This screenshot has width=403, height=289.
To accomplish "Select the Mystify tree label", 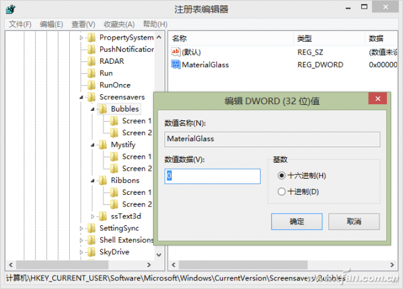I will point(123,144).
